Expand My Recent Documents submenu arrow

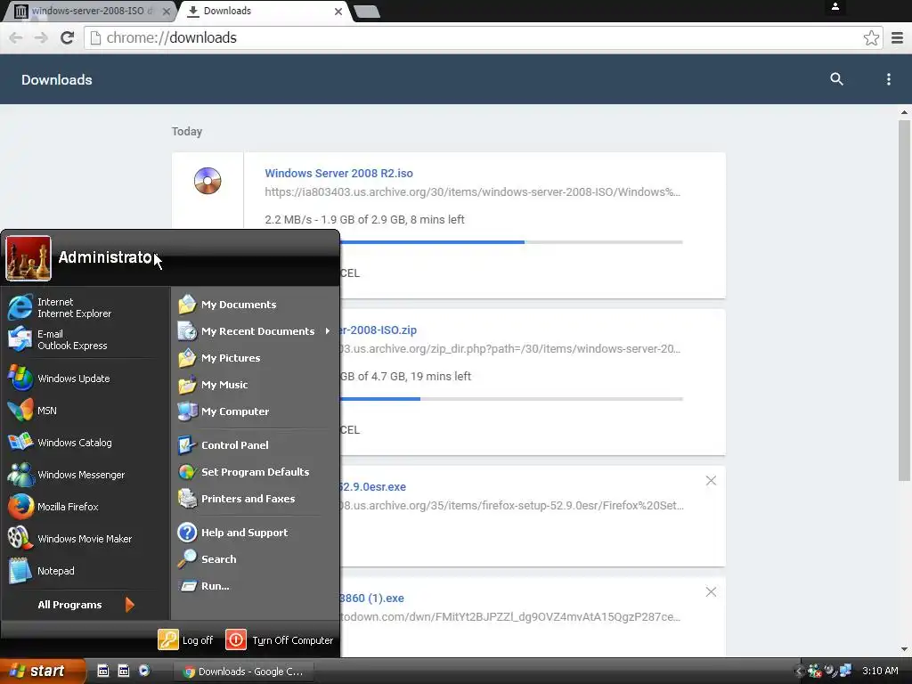[328, 331]
